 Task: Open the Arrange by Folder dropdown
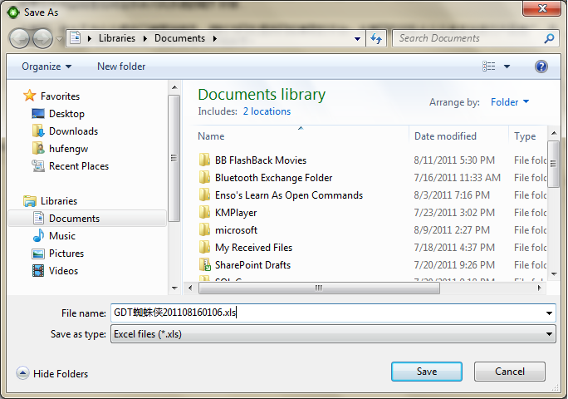click(x=509, y=102)
